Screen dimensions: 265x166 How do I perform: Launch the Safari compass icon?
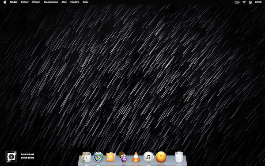click(x=98, y=157)
